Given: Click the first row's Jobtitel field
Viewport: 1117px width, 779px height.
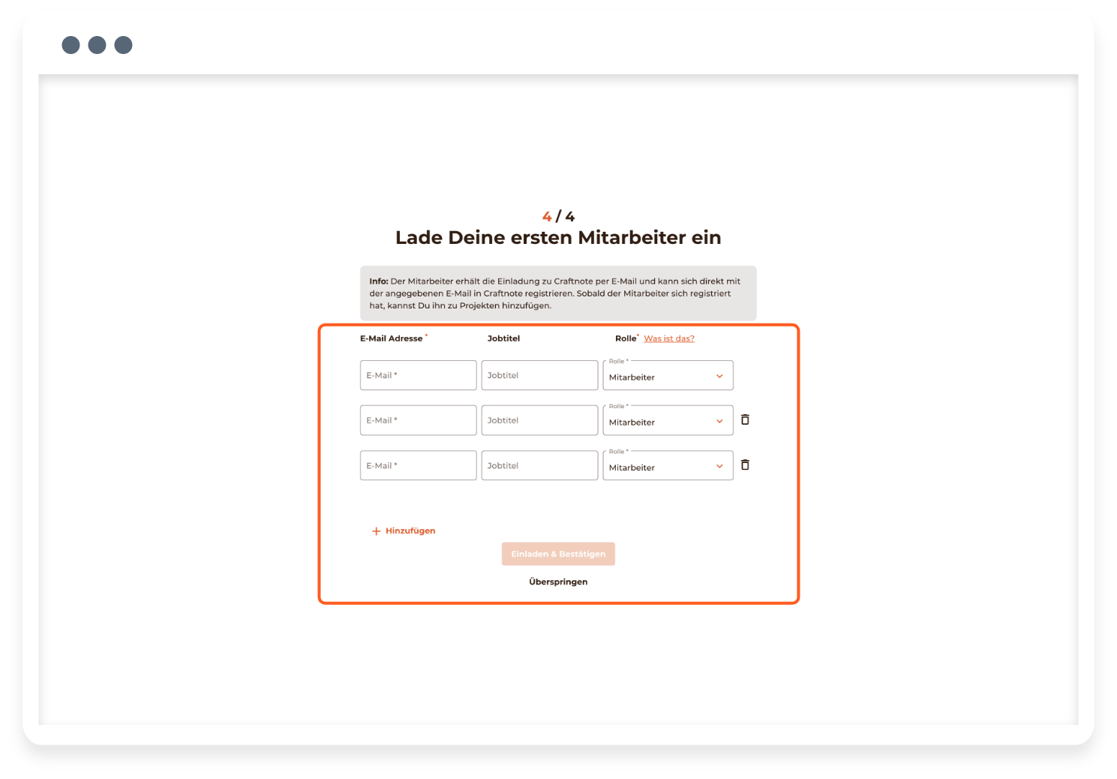Looking at the screenshot, I should click(539, 375).
